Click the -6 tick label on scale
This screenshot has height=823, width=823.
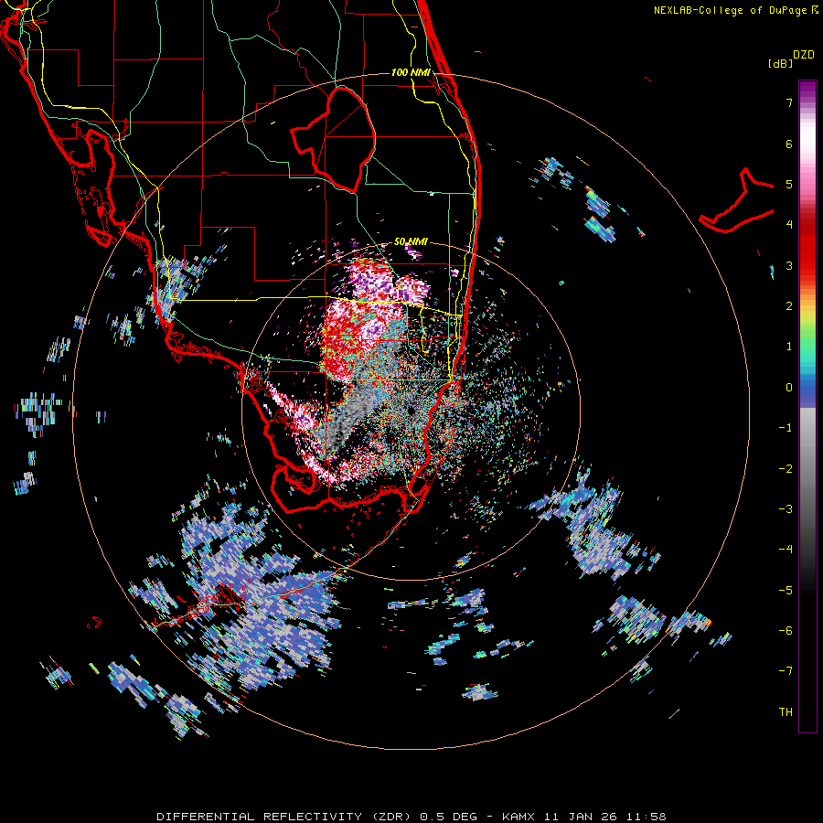point(786,631)
